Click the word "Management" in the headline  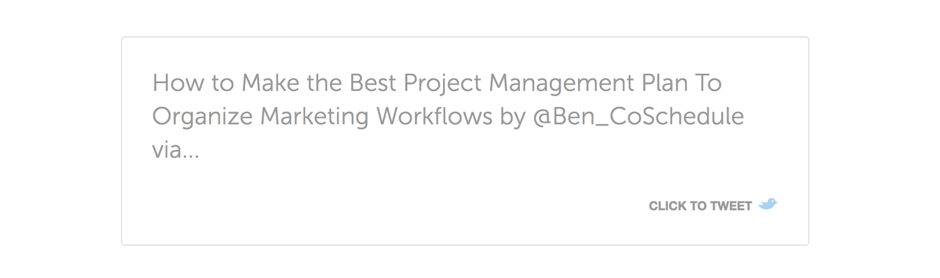(x=562, y=84)
